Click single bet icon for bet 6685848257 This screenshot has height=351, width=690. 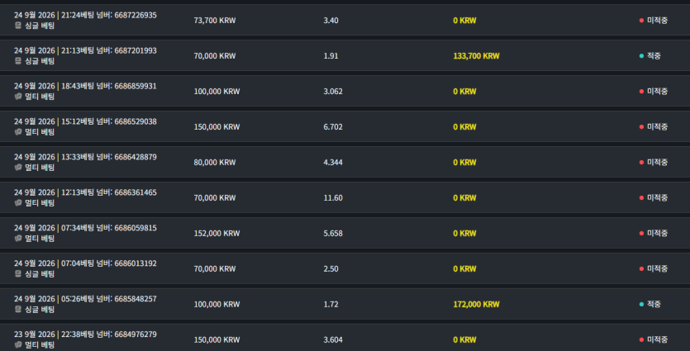pos(18,309)
